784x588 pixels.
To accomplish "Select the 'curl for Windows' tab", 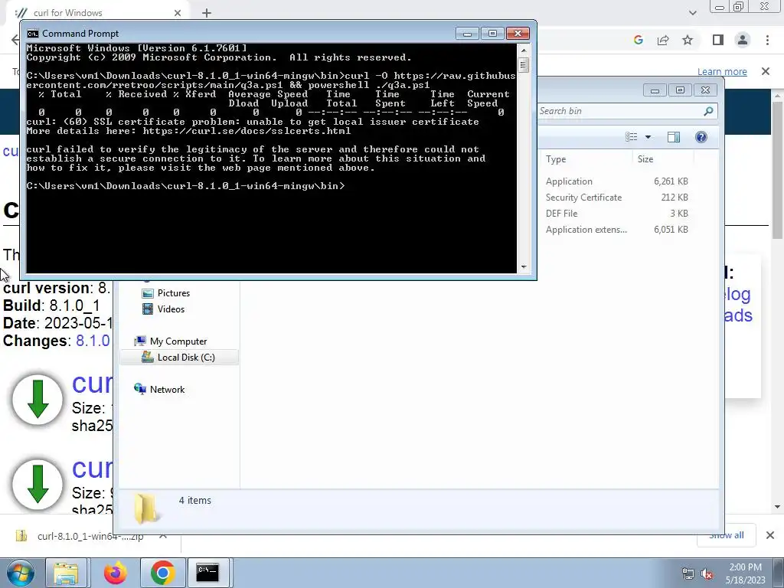I will coord(97,13).
